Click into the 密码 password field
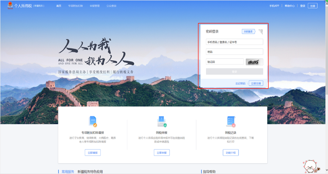This screenshot has width=328, height=174. click(x=234, y=52)
